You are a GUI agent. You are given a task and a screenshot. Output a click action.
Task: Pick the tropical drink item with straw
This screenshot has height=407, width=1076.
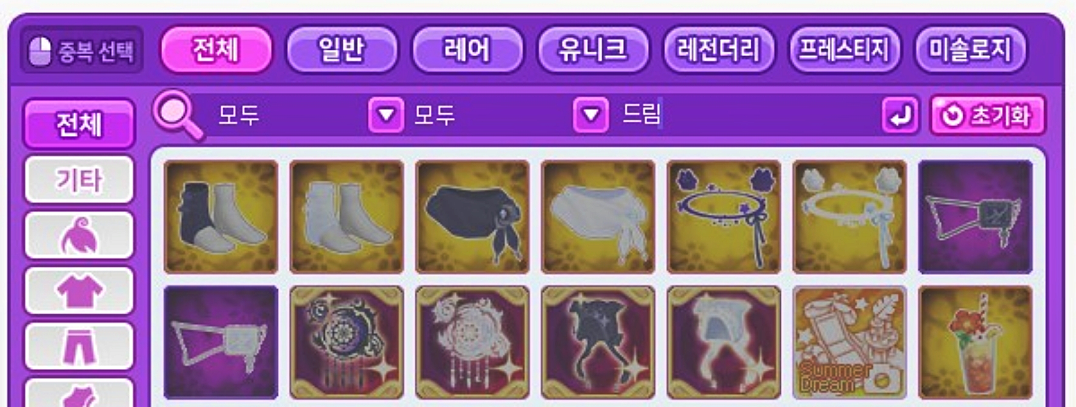tap(975, 343)
